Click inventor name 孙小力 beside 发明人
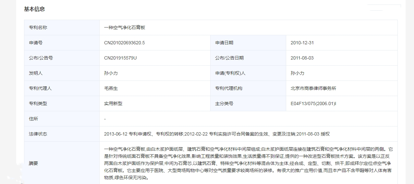 click(x=111, y=73)
